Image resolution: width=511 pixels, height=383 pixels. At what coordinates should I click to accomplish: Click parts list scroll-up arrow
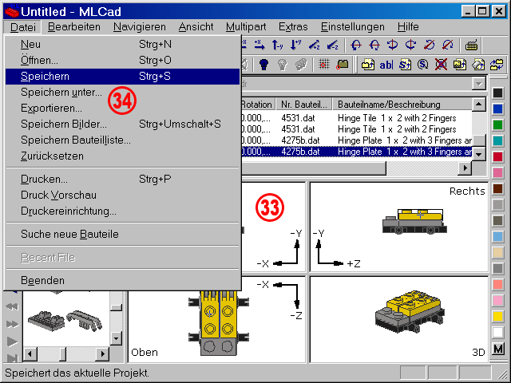pyautogui.click(x=479, y=105)
